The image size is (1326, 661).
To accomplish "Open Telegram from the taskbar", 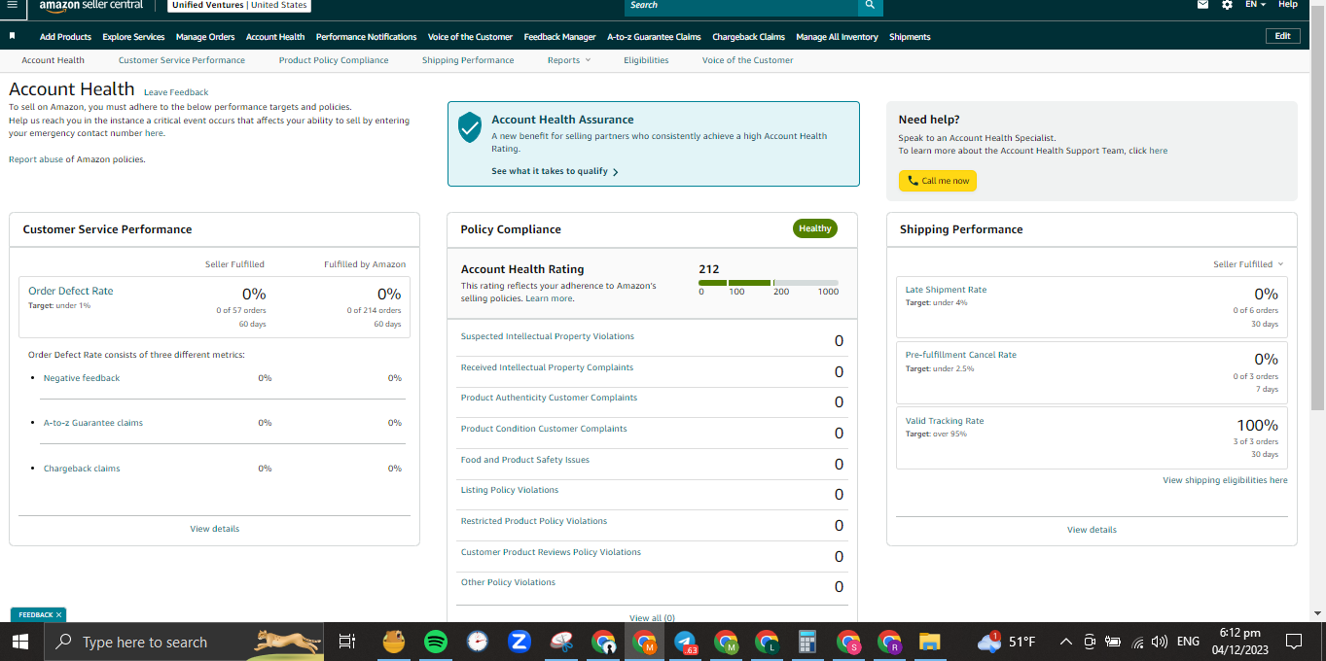I will point(686,642).
